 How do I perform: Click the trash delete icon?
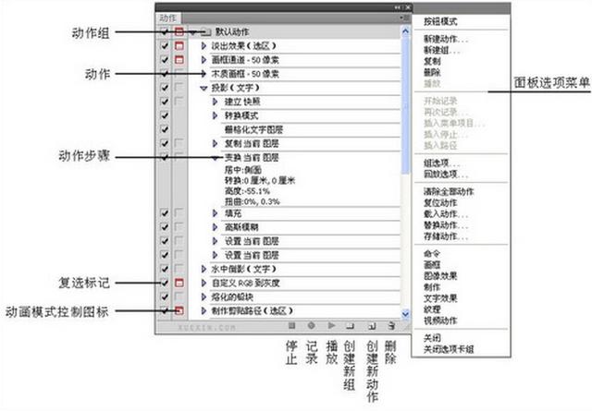pyautogui.click(x=391, y=325)
